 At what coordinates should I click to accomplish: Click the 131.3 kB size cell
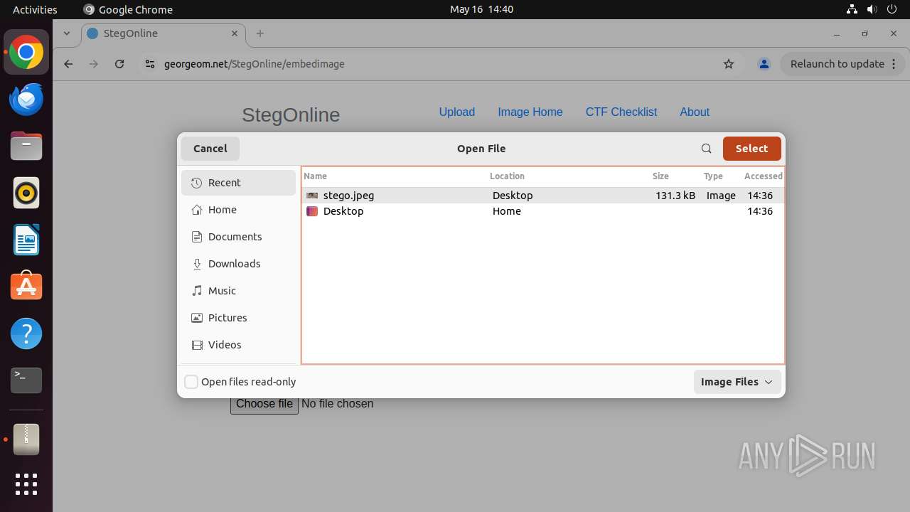(675, 196)
